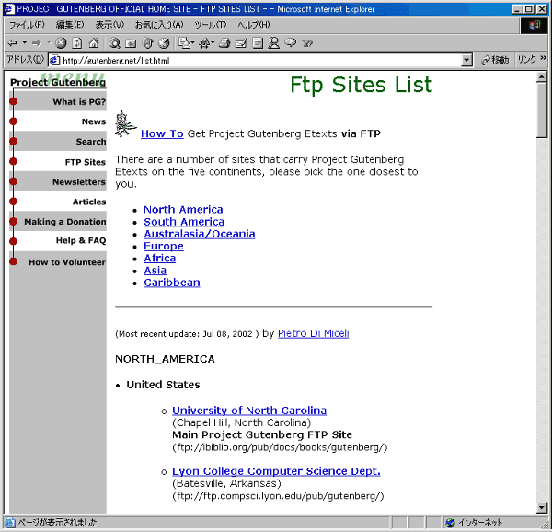Click the Internet zone globe icon
The height and width of the screenshot is (532, 552).
pos(450,523)
